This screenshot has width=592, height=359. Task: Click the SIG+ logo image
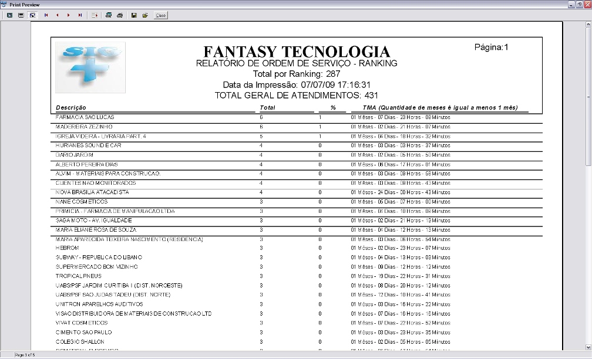coord(90,67)
